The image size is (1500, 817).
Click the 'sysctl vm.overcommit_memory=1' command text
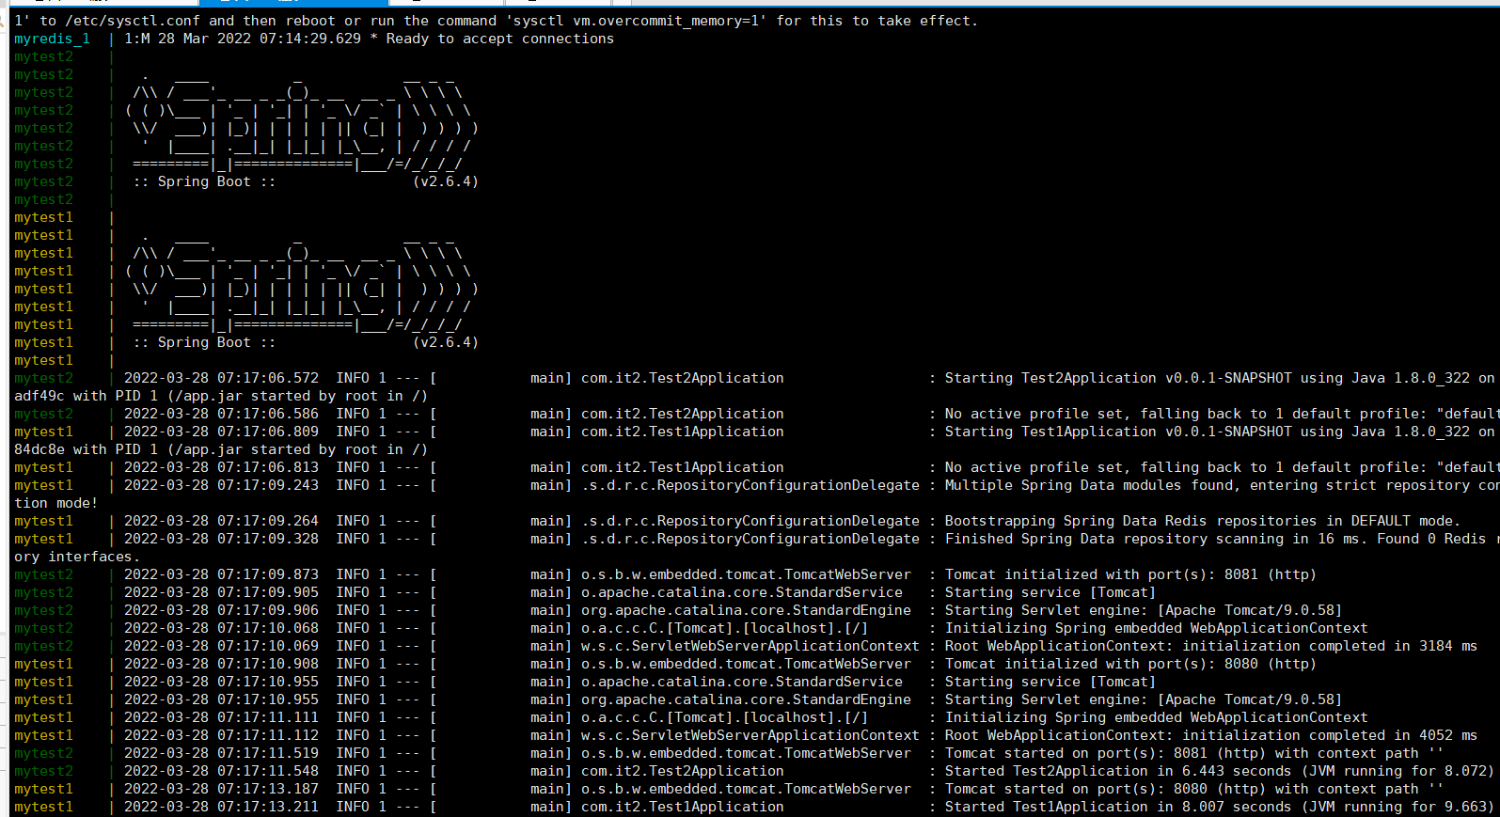tap(635, 21)
